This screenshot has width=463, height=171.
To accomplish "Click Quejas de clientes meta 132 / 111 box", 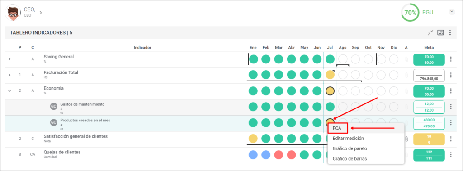I will (429, 155).
